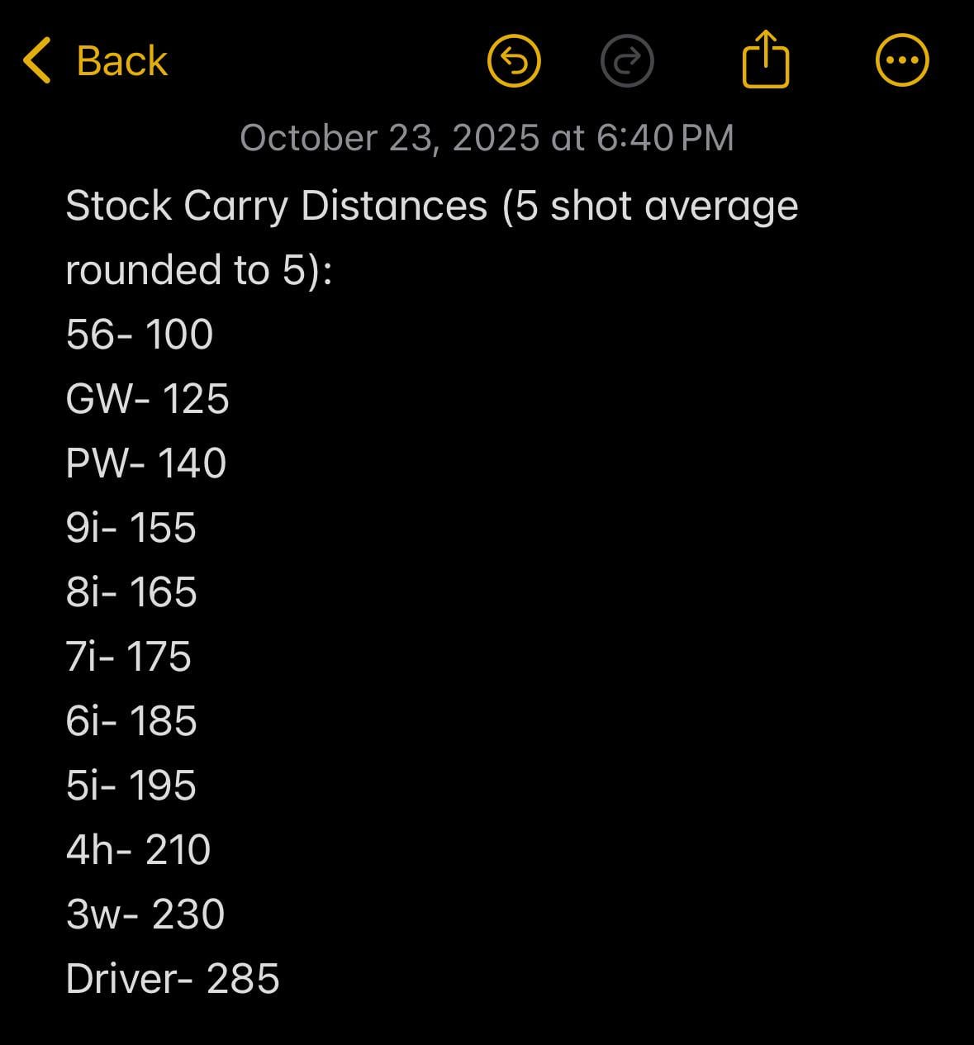Go back using the Back label
Viewport: 974px width, 1045px height.
(121, 61)
